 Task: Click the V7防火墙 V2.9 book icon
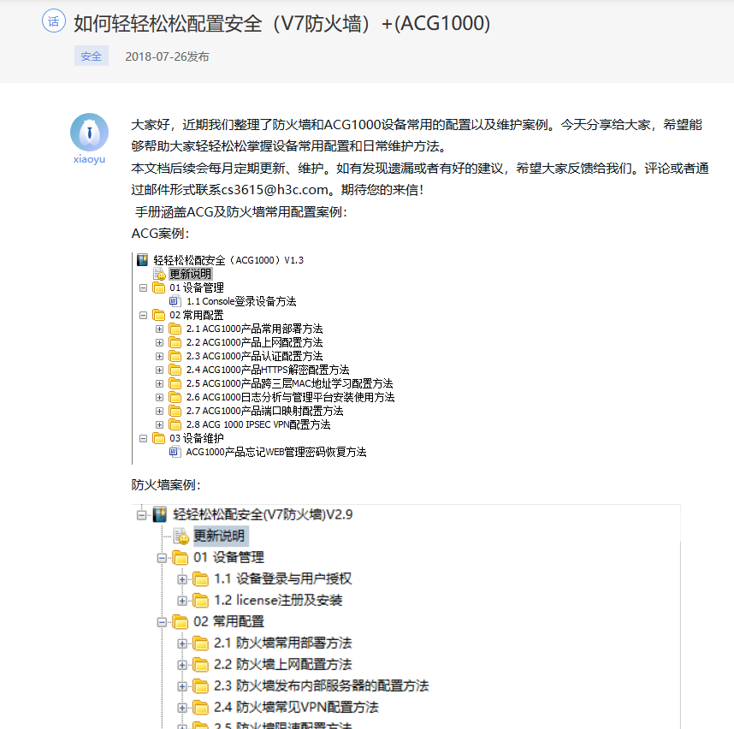[160, 514]
